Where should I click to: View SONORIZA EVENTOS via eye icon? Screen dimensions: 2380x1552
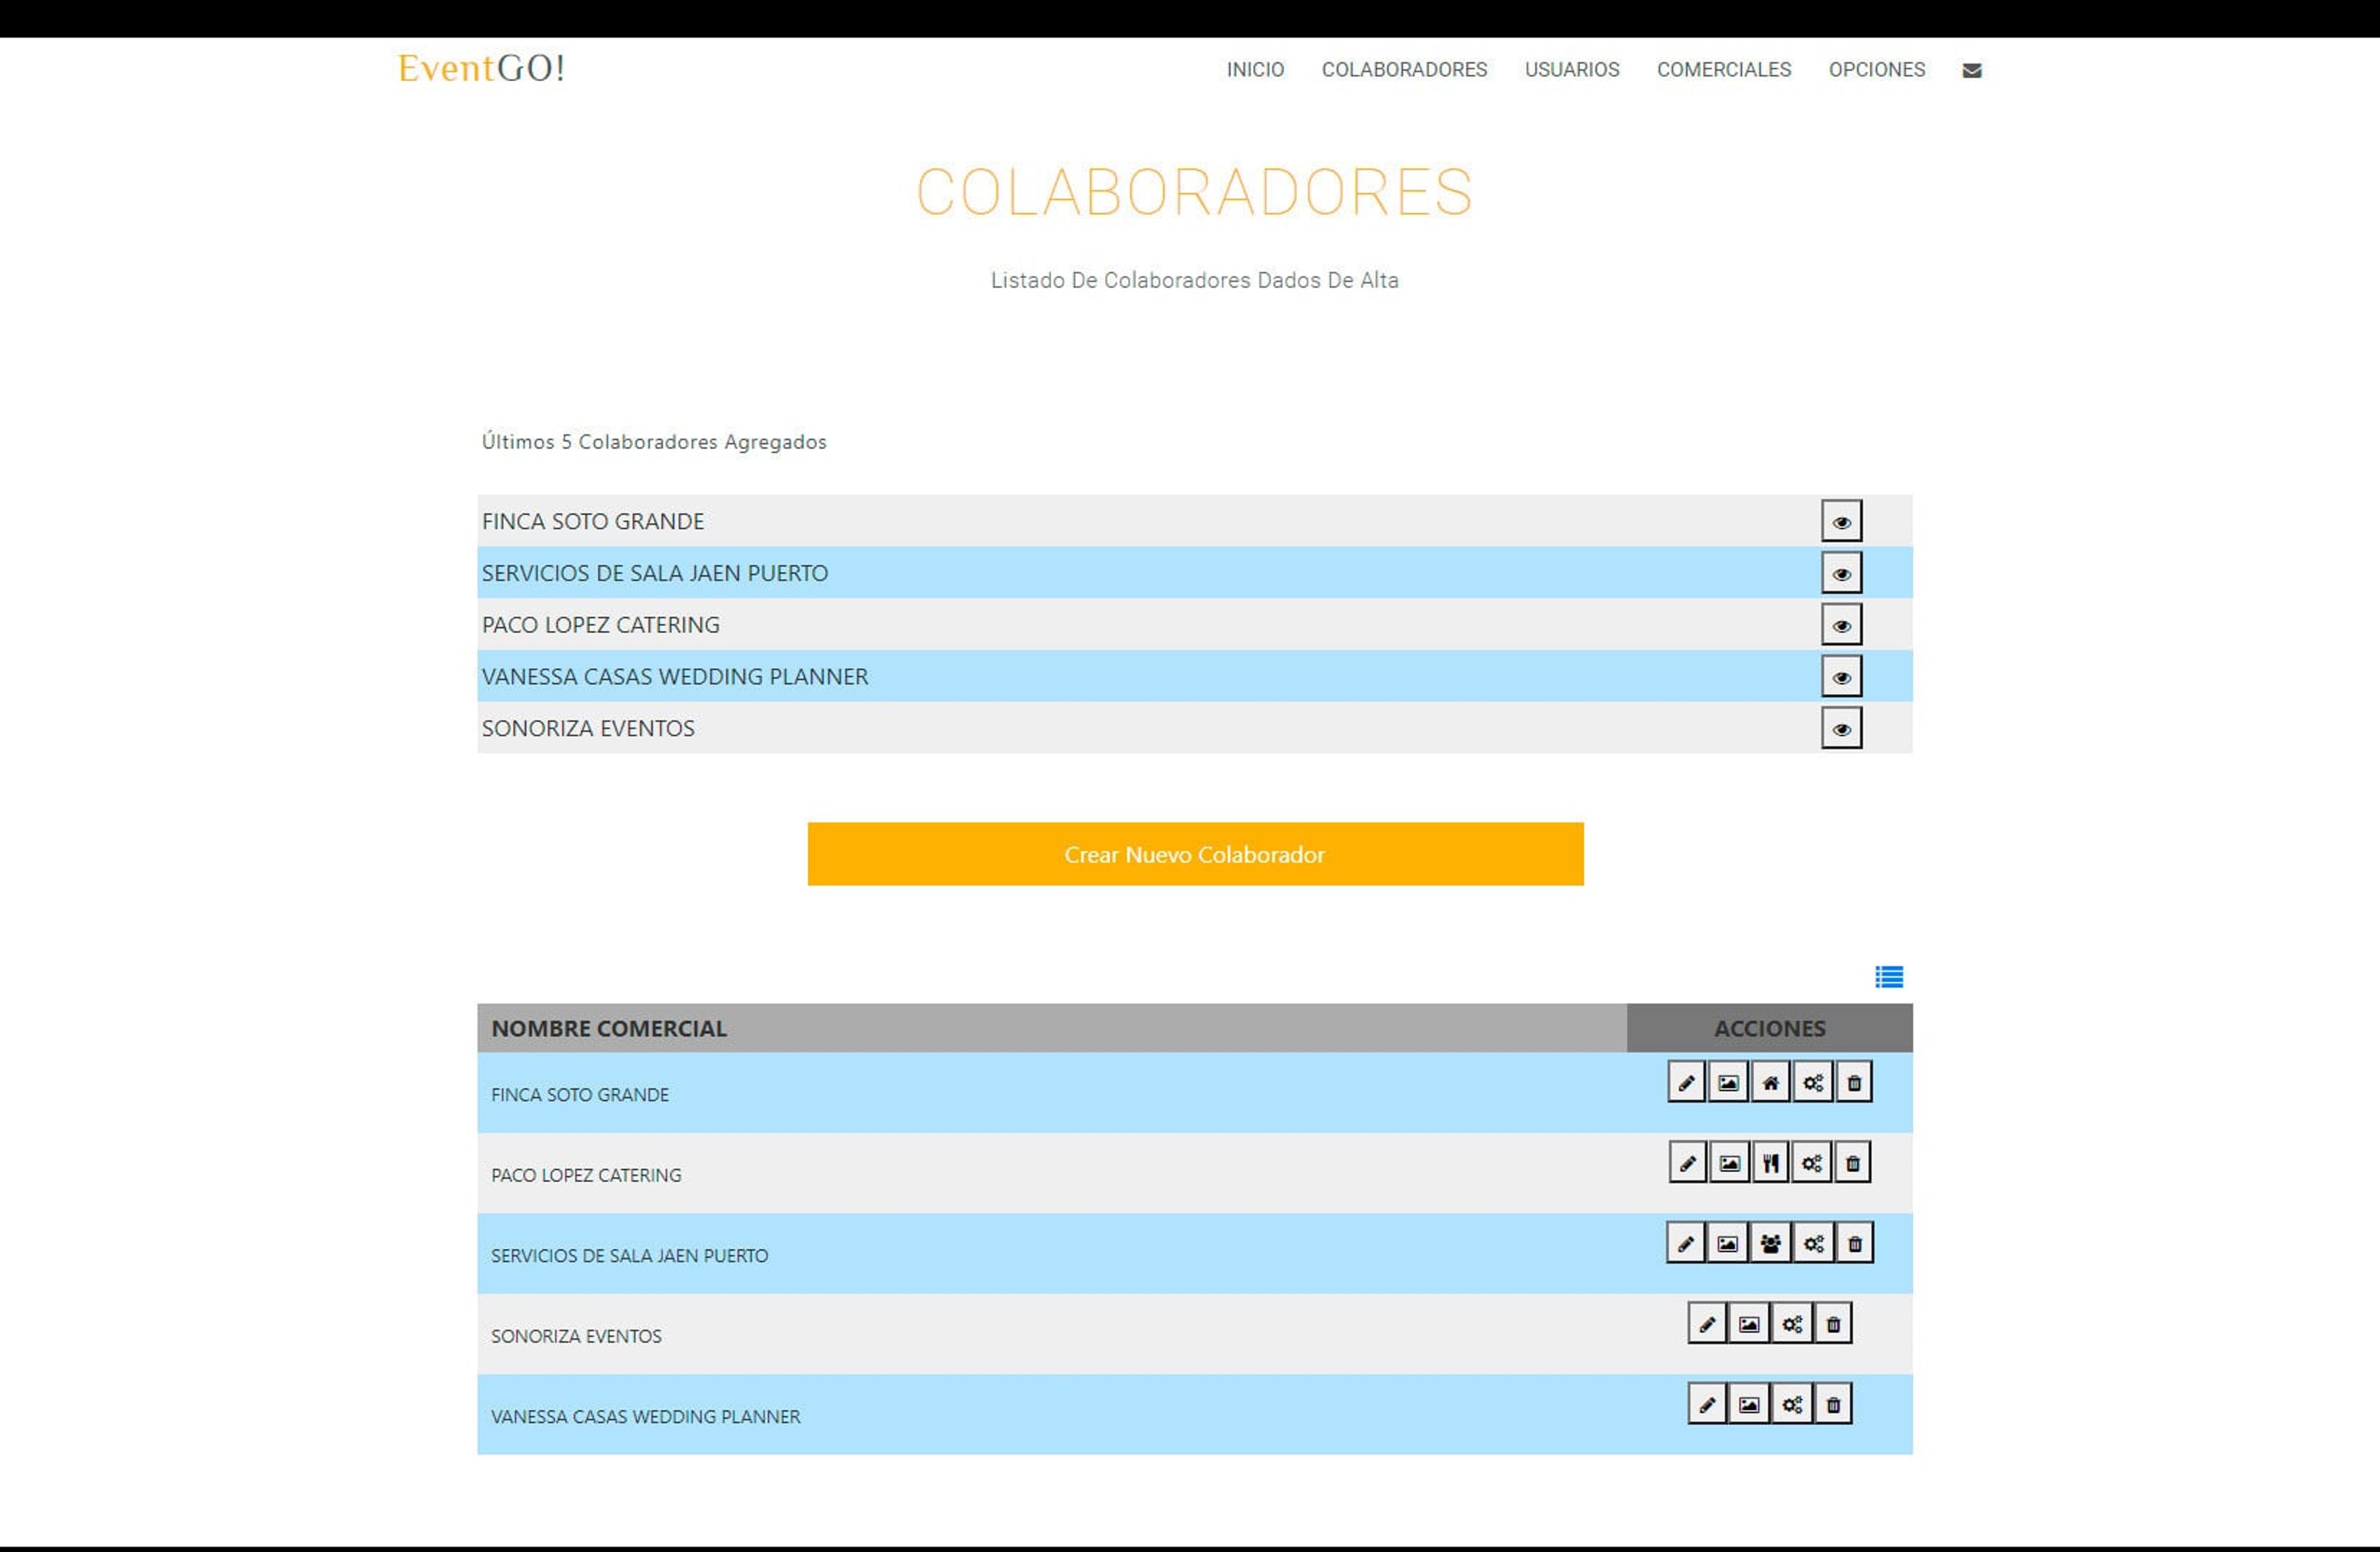click(x=1841, y=729)
